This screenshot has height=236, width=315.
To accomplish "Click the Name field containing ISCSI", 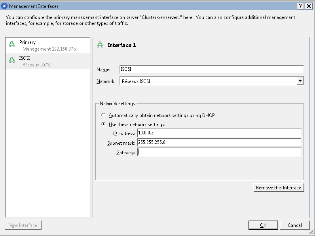I will (x=211, y=69).
